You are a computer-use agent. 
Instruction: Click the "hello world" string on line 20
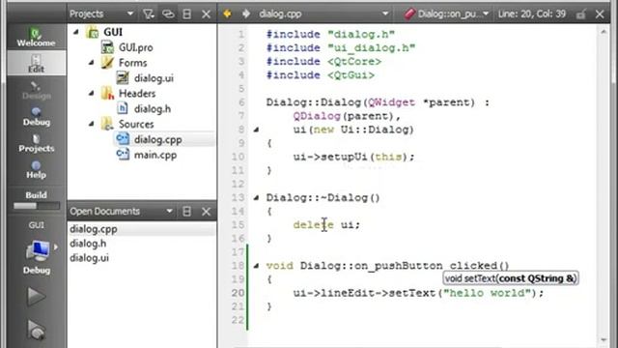pyautogui.click(x=488, y=293)
